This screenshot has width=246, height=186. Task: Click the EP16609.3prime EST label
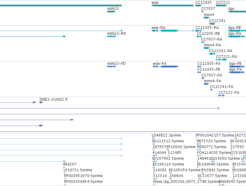[x=181, y=147]
